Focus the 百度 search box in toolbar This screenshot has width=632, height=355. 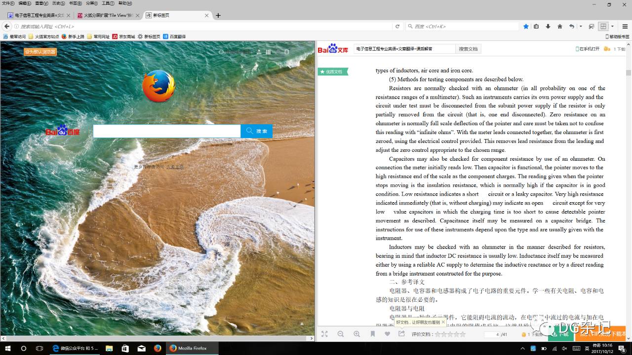pyautogui.click(x=462, y=26)
